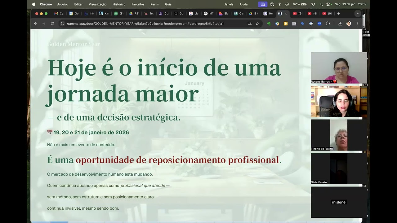
Task: Click the Zoom extension icon
Action: 319,24
